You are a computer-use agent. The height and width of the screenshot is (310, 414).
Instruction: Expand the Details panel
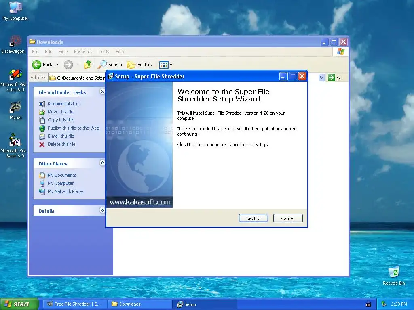102,210
